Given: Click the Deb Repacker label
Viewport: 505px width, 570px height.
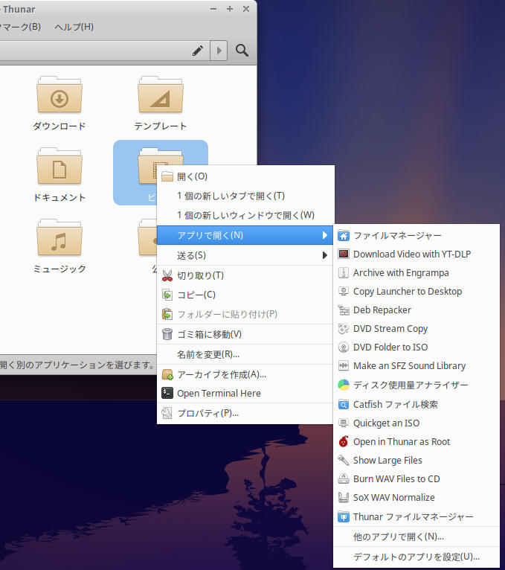Looking at the screenshot, I should point(382,310).
